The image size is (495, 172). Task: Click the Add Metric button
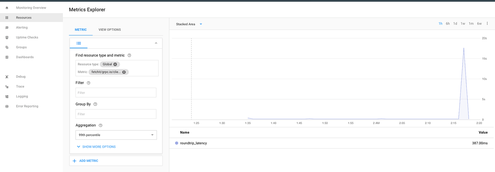(x=116, y=161)
